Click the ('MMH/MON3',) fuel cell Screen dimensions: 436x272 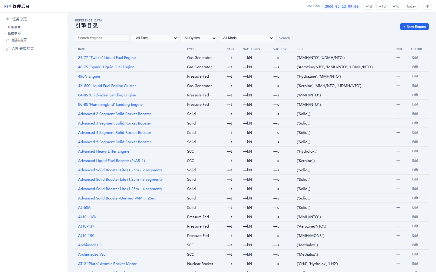pos(311,236)
